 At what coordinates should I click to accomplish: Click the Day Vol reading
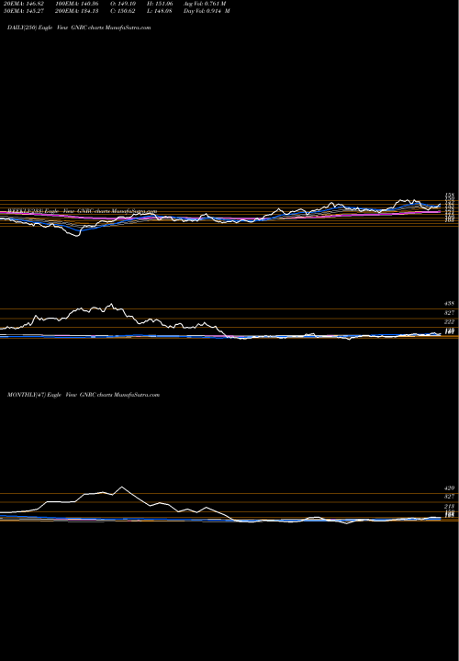coord(207,11)
